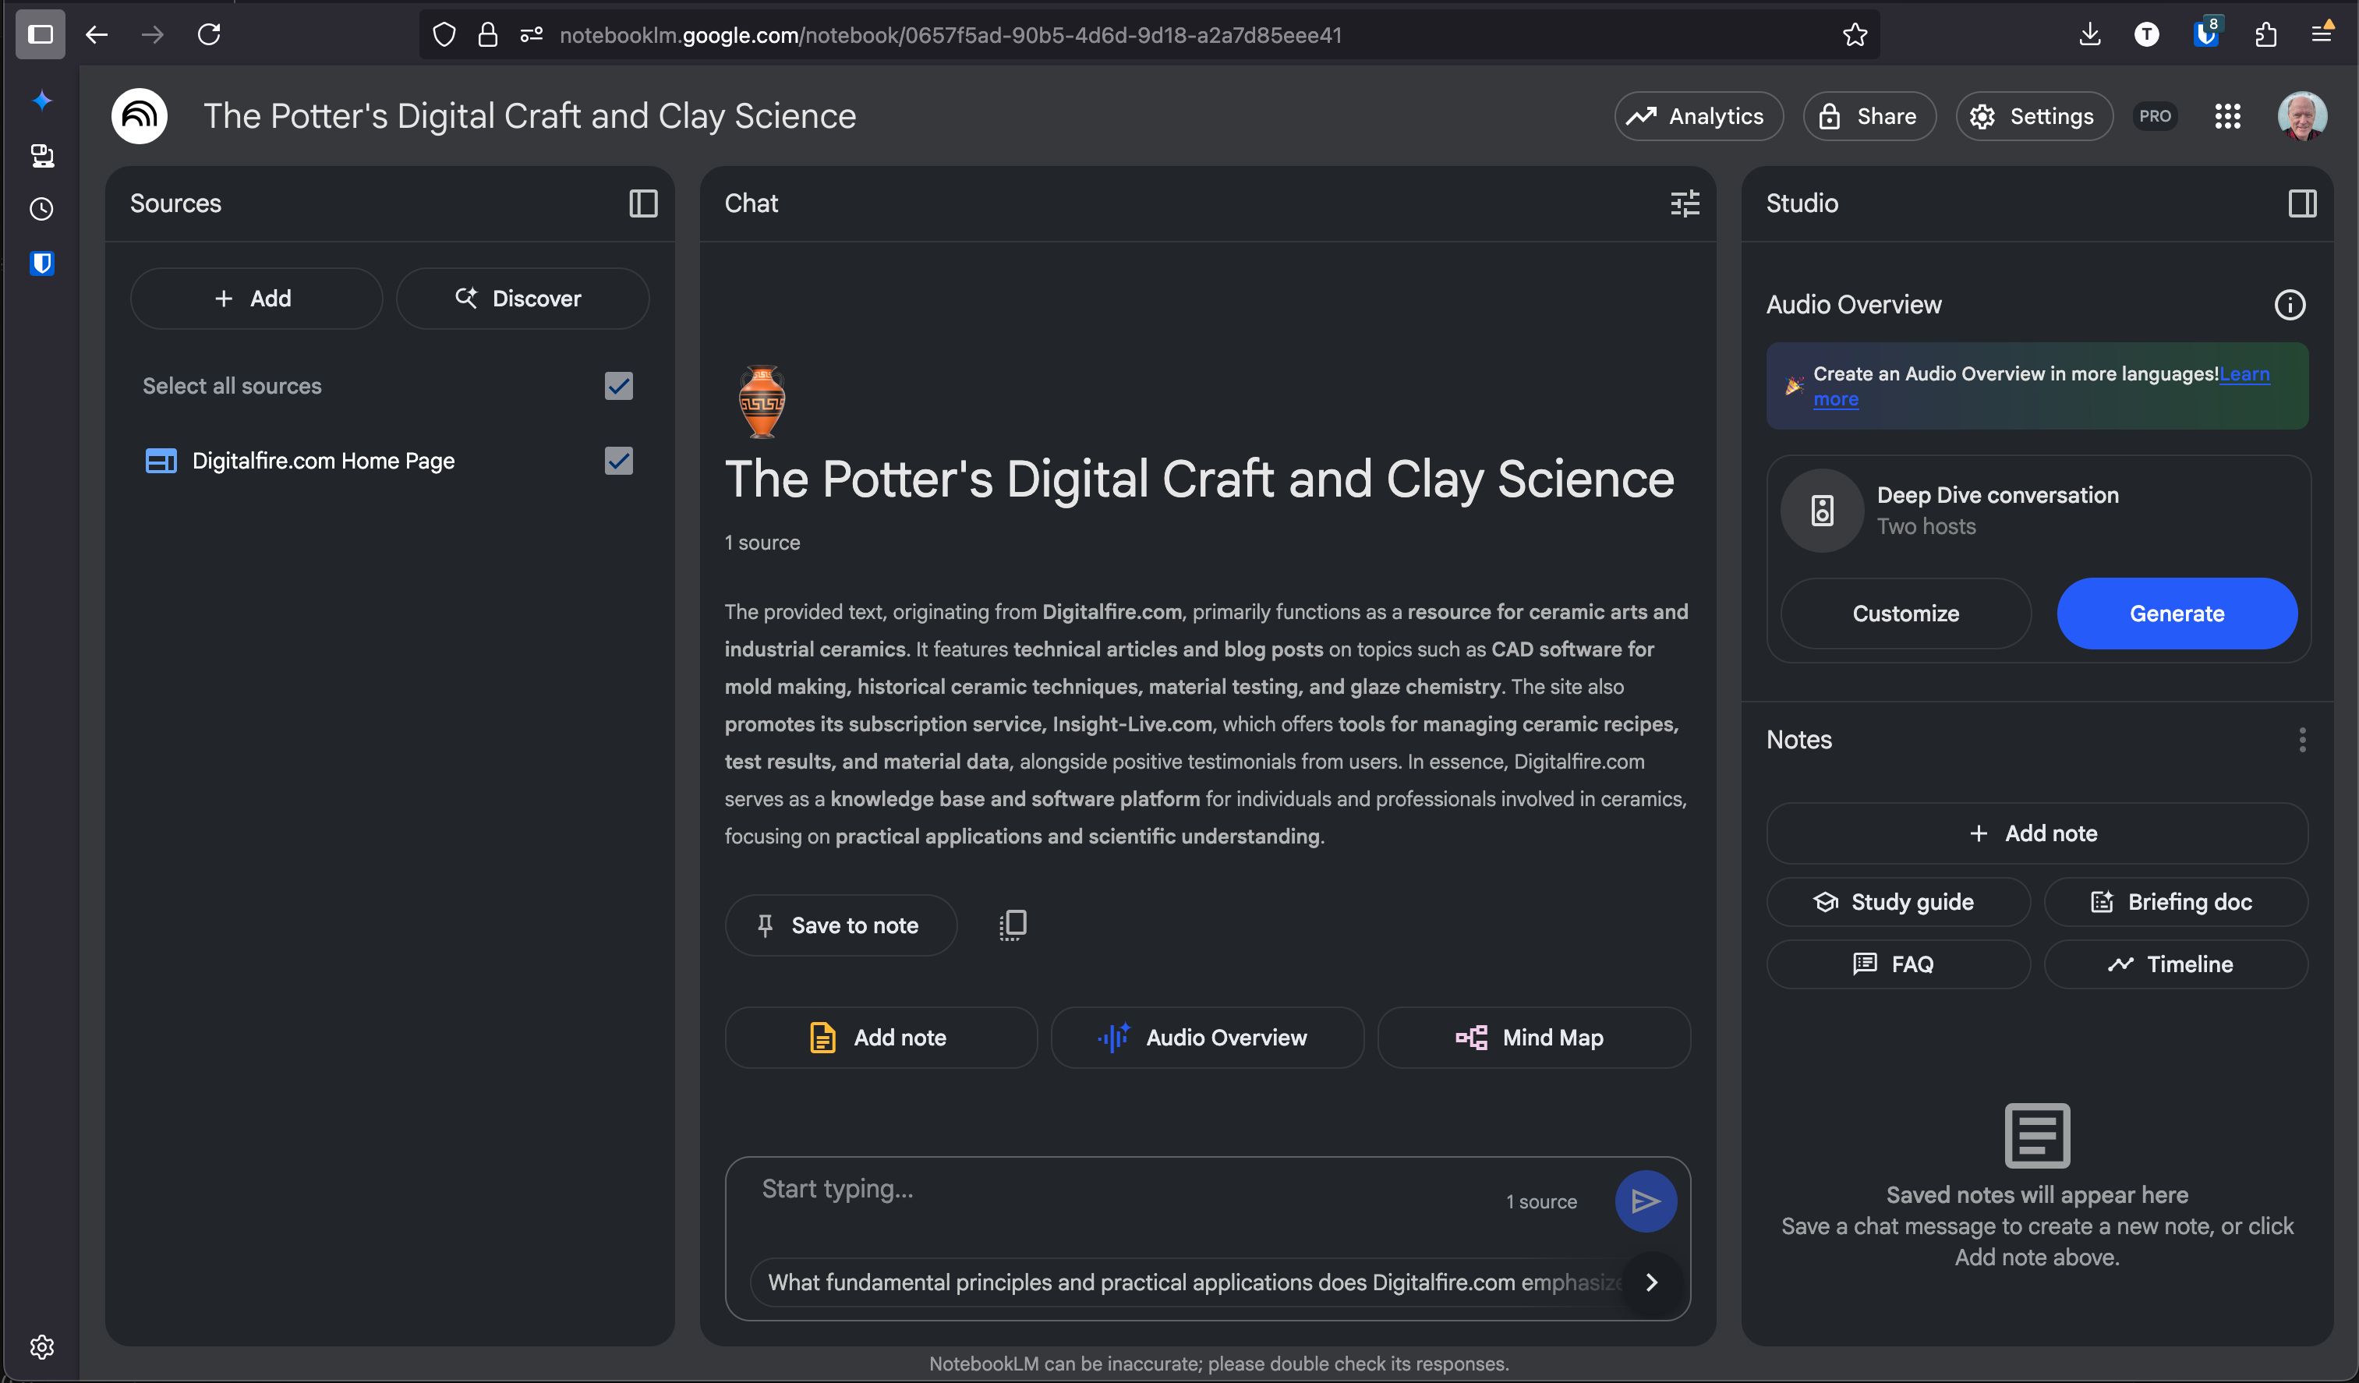The width and height of the screenshot is (2359, 1383).
Task: Generate the audio overview
Action: [x=2177, y=614]
